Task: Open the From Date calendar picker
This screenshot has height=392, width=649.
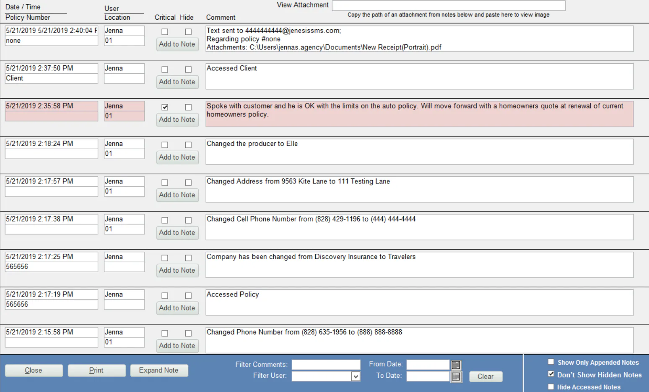Action: [x=457, y=365]
